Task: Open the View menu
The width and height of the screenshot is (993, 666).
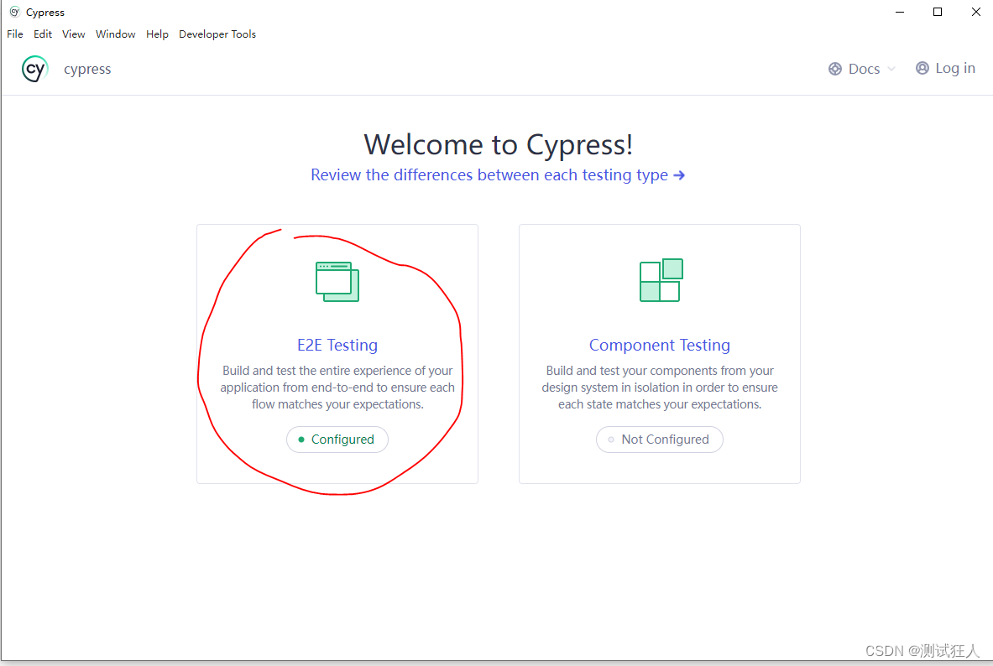Action: pos(74,34)
